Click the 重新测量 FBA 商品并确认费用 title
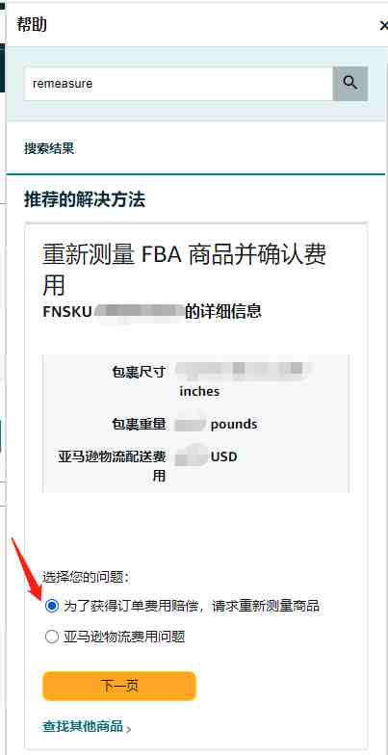This screenshot has height=755, width=388. (185, 270)
